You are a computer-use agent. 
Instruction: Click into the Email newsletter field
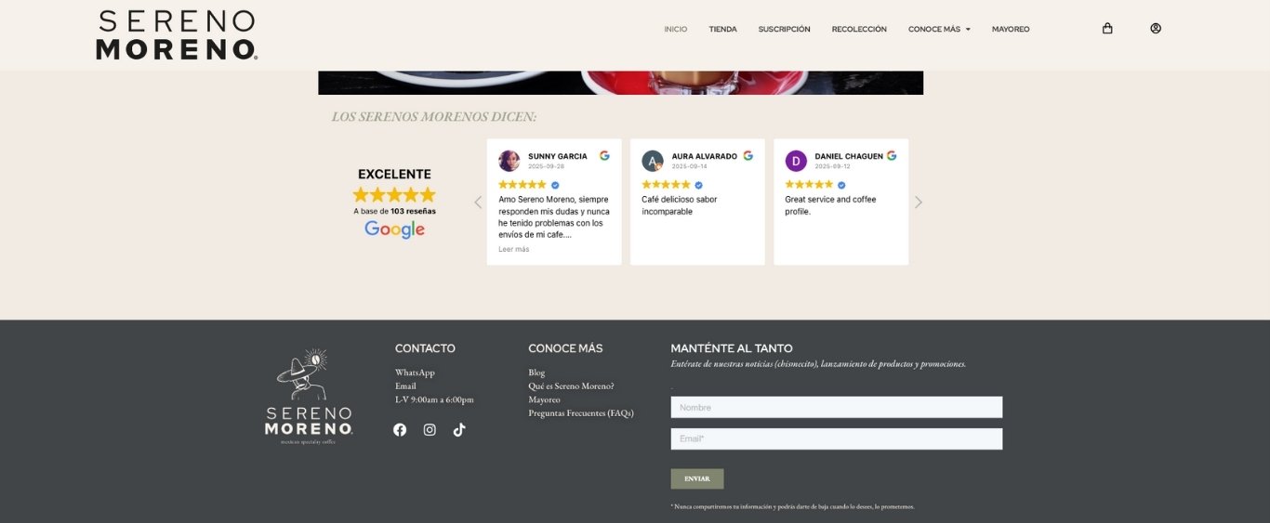836,438
